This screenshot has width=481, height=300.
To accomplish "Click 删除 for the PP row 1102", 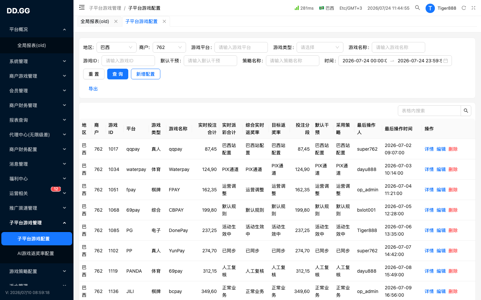I will (453, 251).
